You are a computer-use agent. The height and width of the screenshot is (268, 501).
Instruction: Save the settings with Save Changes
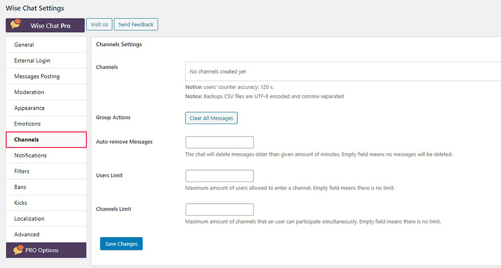click(122, 244)
